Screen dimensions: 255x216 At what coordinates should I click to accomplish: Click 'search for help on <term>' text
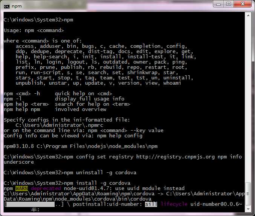click(x=93, y=104)
